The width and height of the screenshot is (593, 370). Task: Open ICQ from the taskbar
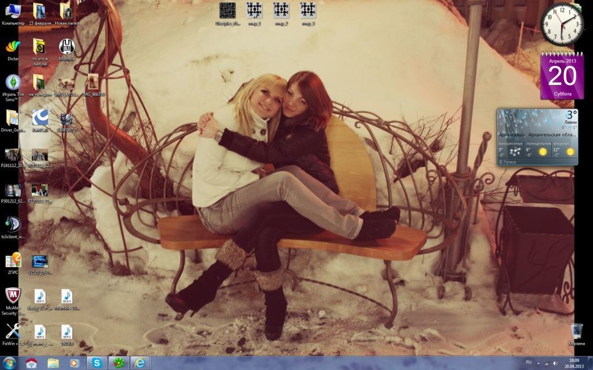click(119, 362)
